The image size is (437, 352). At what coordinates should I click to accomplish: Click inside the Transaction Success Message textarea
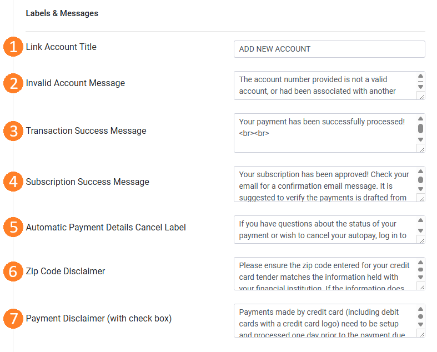[x=325, y=133]
